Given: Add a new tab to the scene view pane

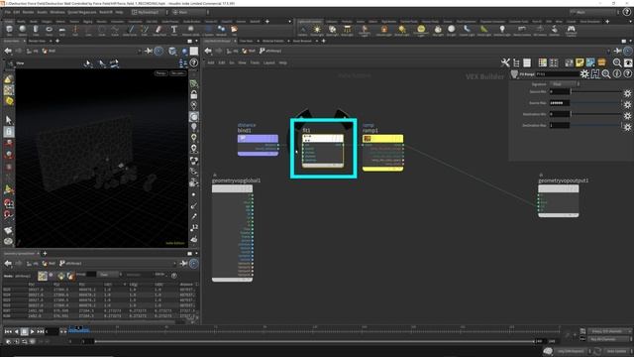Looking at the screenshot, I should (x=57, y=41).
